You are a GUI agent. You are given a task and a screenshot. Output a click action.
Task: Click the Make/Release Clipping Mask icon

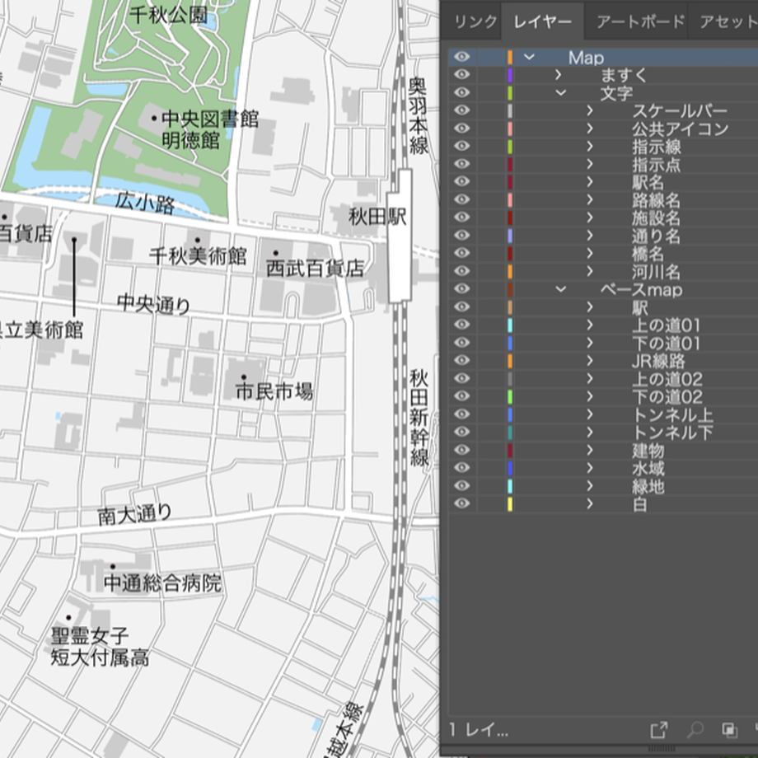point(729,729)
